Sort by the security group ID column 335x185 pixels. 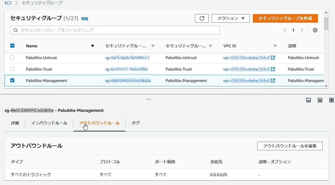[x=153, y=46]
